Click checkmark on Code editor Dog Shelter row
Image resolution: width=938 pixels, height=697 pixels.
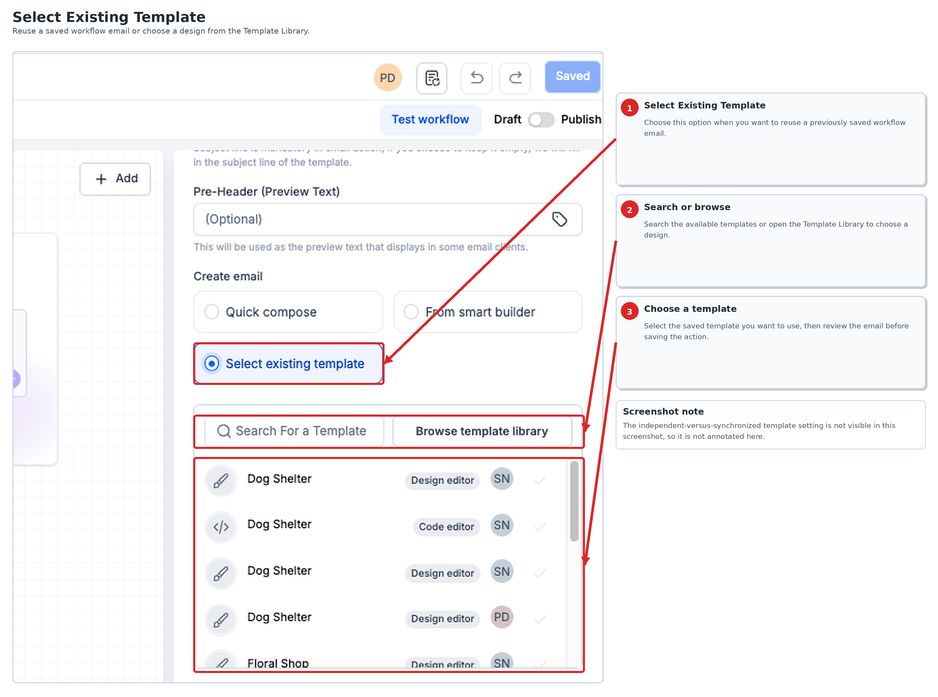[x=540, y=527]
